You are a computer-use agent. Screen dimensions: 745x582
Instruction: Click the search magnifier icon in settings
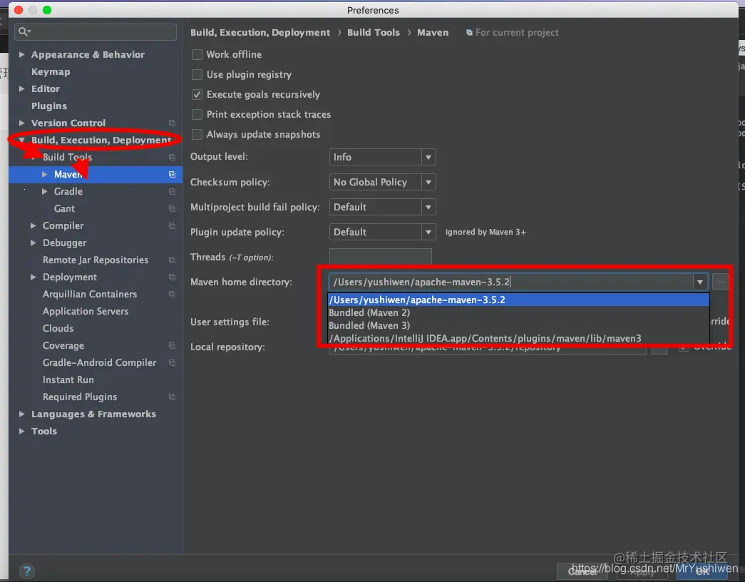tap(24, 31)
